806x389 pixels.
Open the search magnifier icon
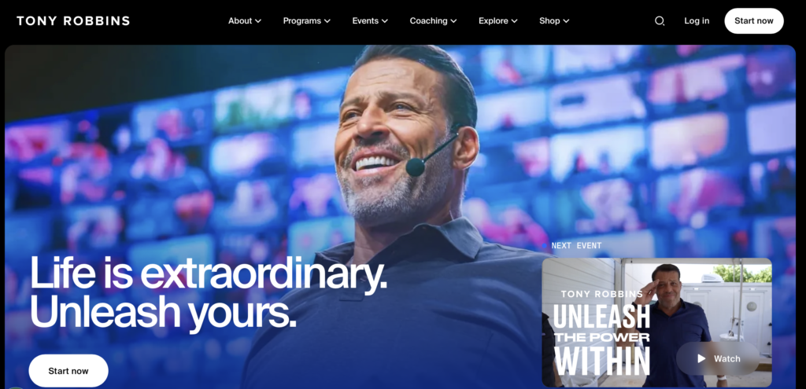tap(660, 21)
